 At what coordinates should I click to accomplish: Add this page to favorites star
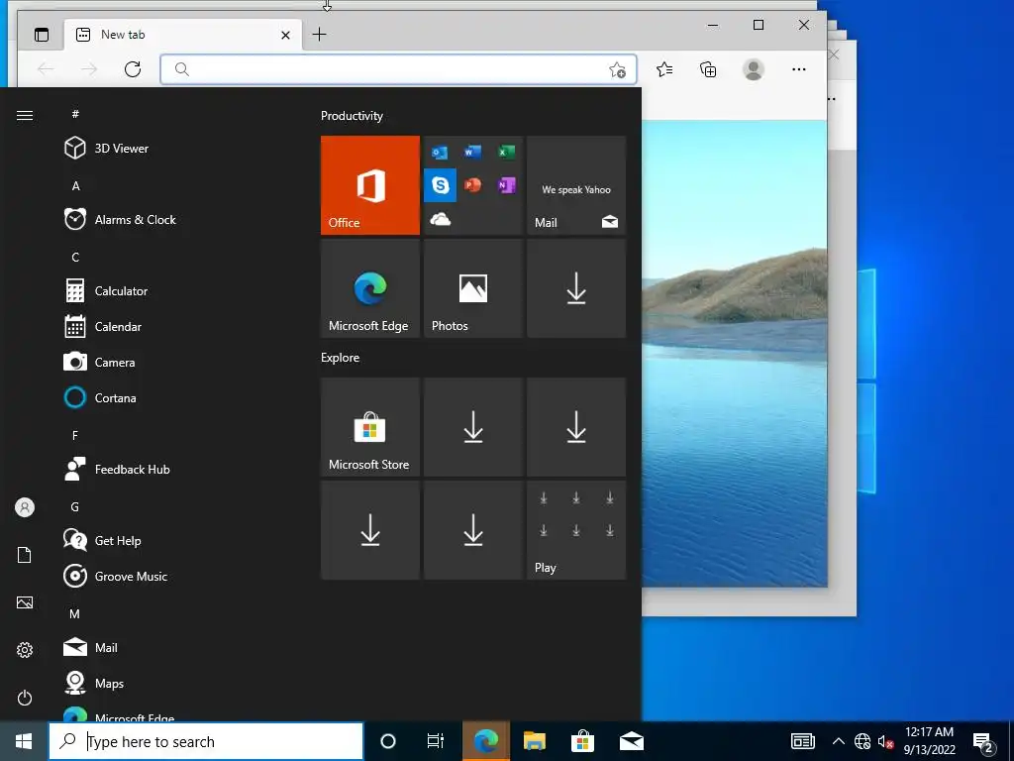pos(618,69)
